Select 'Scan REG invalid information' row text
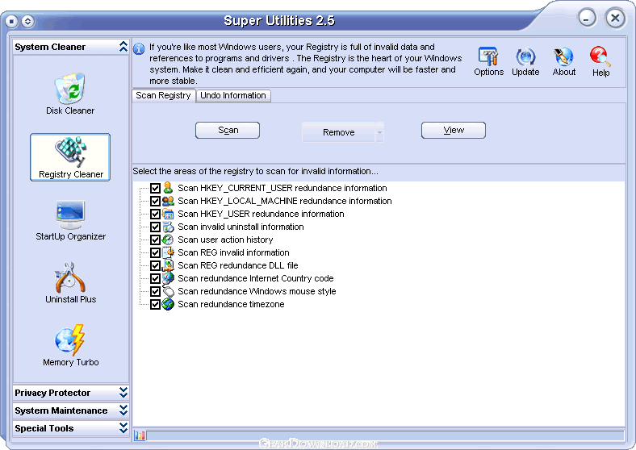Screen dimensions: 636x450 [233, 252]
